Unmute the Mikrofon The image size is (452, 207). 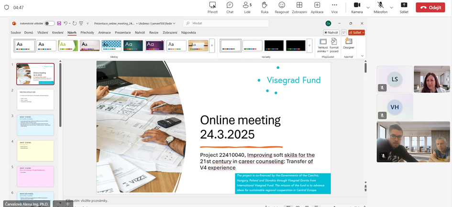pyautogui.click(x=380, y=5)
